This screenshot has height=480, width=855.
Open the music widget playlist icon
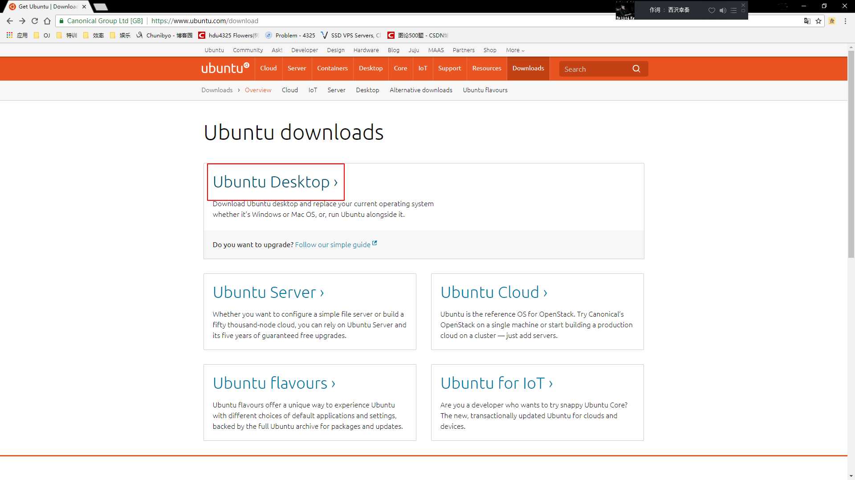(733, 10)
